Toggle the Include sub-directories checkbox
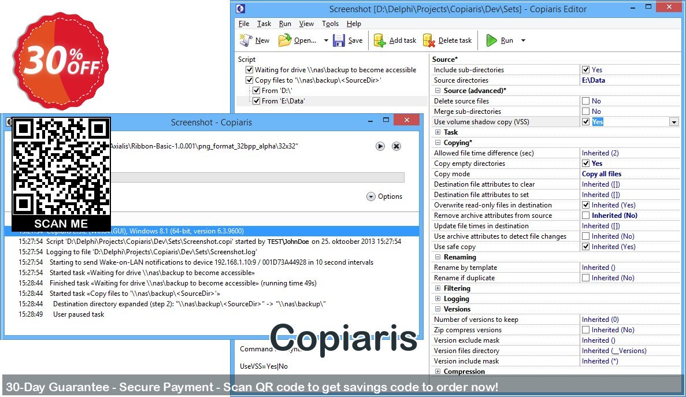This screenshot has width=686, height=397. click(x=586, y=69)
